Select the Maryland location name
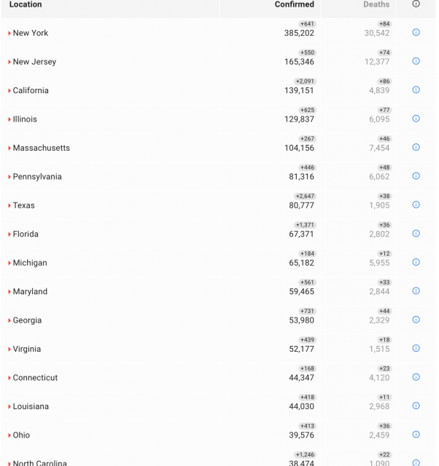Viewport: 439px width, 466px height. coord(30,292)
